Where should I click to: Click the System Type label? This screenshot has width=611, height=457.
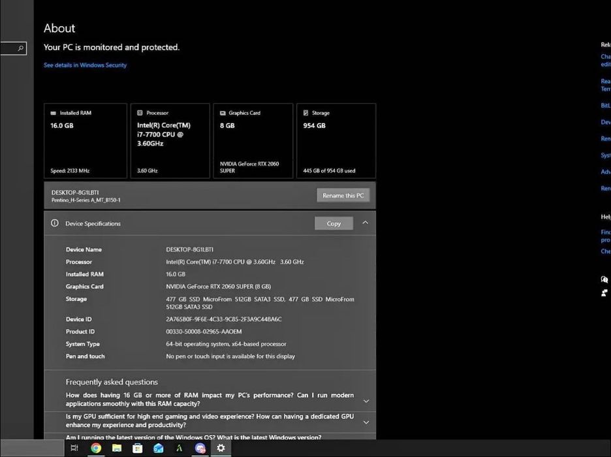[83, 344]
